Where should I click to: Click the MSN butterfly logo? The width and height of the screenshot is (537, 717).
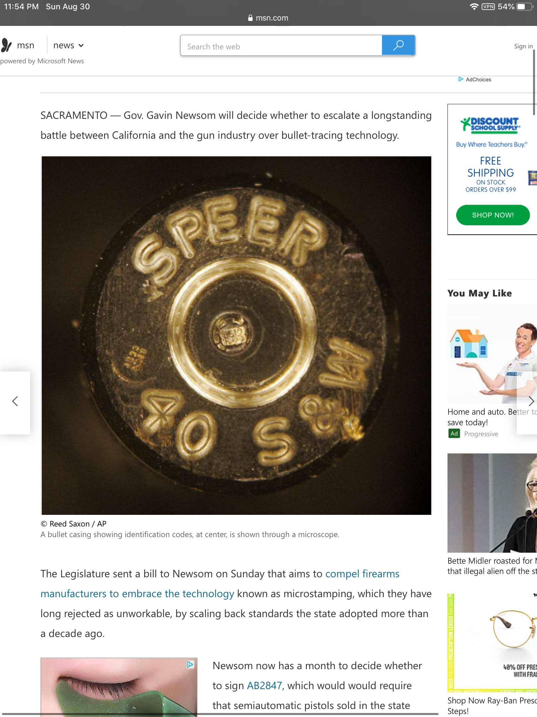coord(6,45)
